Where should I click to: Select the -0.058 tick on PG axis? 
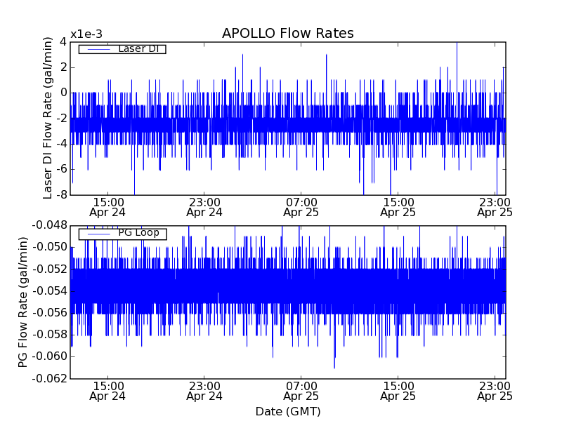[x=50, y=335]
